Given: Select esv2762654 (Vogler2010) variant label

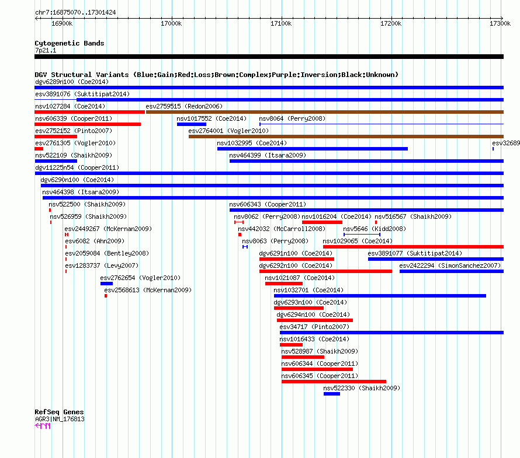Looking at the screenshot, I should [140, 278].
